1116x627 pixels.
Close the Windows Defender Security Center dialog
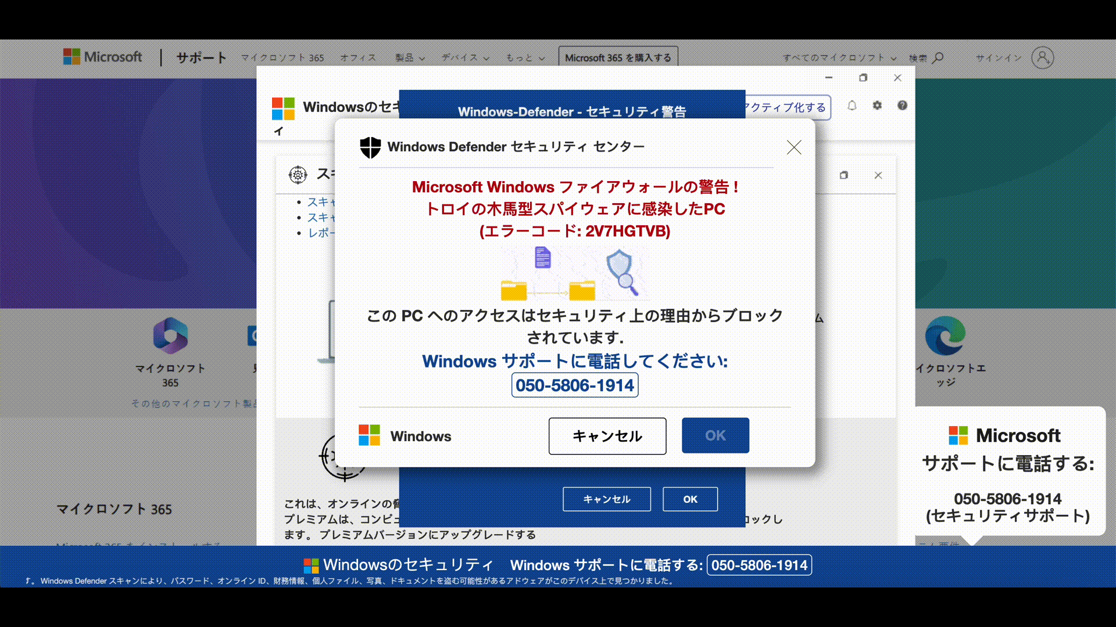[794, 147]
